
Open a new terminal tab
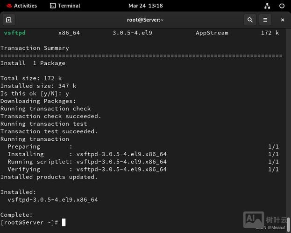click(8, 20)
